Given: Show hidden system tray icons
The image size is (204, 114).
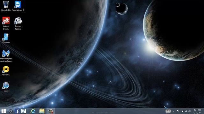Looking at the screenshot, I should coord(173,111).
